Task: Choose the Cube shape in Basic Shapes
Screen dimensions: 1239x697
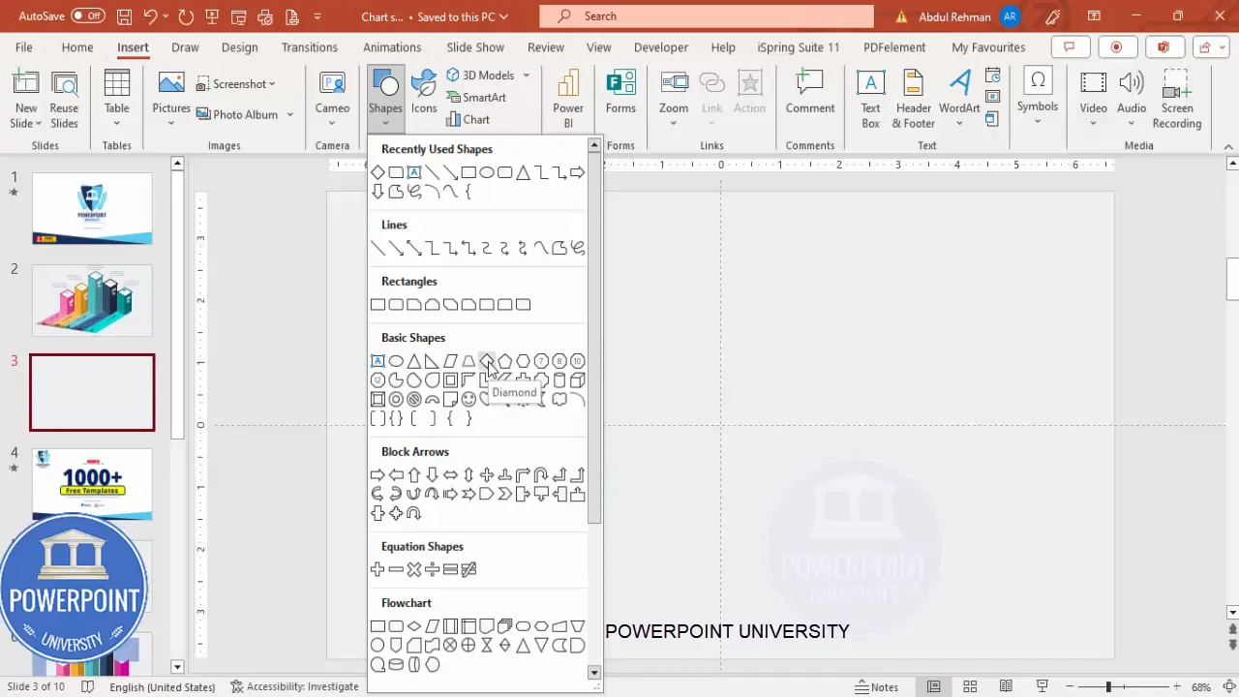Action: [x=577, y=380]
